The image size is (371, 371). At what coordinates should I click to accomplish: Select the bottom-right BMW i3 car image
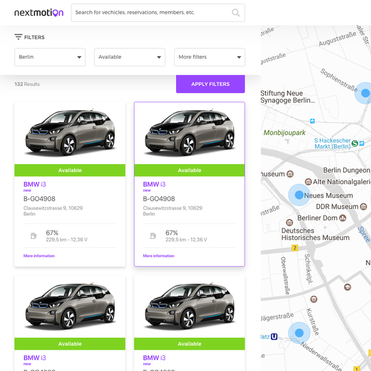point(189,306)
